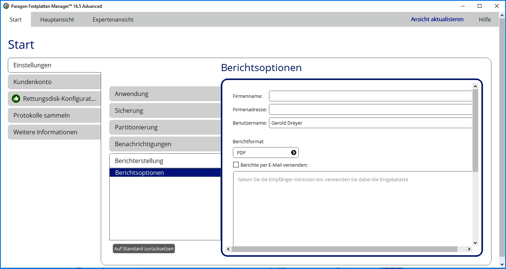Open the Kundenkonto section

click(x=54, y=82)
